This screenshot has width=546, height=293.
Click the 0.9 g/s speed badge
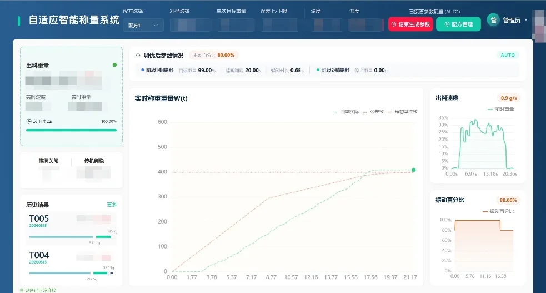coord(508,98)
